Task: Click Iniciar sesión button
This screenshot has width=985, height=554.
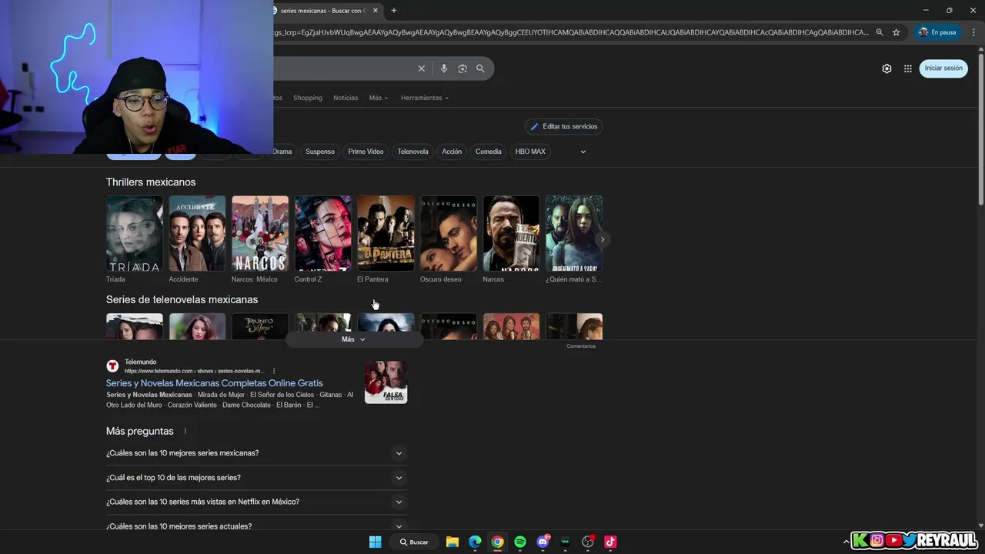Action: tap(943, 68)
